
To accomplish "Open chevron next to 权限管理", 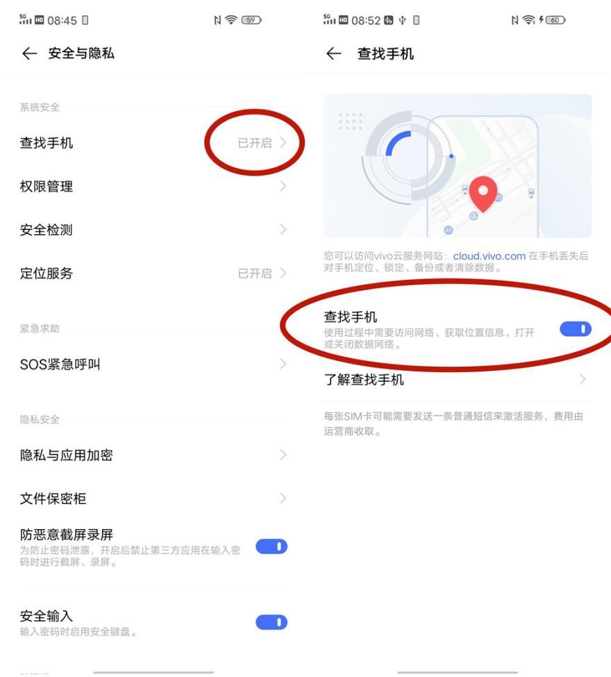I will pos(283,186).
